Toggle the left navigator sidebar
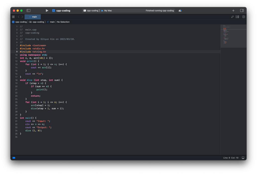The width and height of the screenshot is (257, 174). point(28,11)
